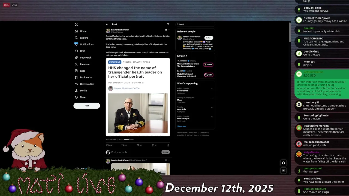
Task: Click the floating Messages envelope button
Action: [283, 170]
